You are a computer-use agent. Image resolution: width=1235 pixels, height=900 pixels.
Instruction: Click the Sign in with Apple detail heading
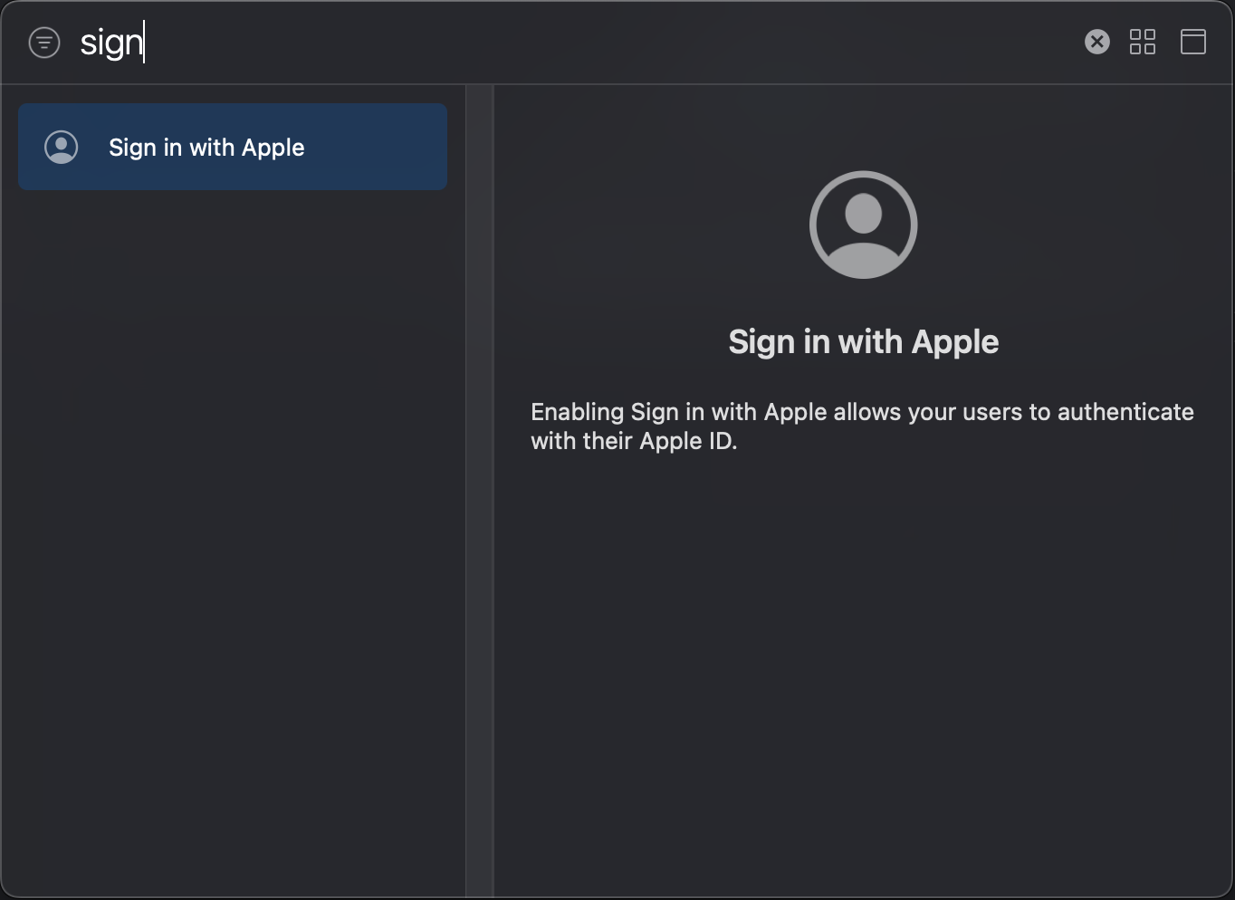863,342
